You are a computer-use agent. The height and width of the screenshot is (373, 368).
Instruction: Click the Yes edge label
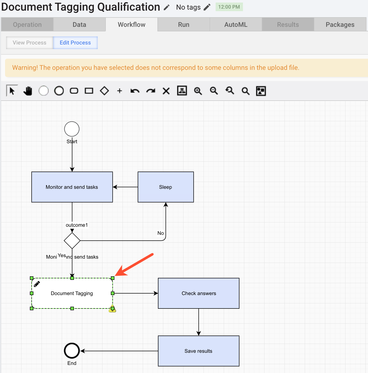[x=62, y=255]
